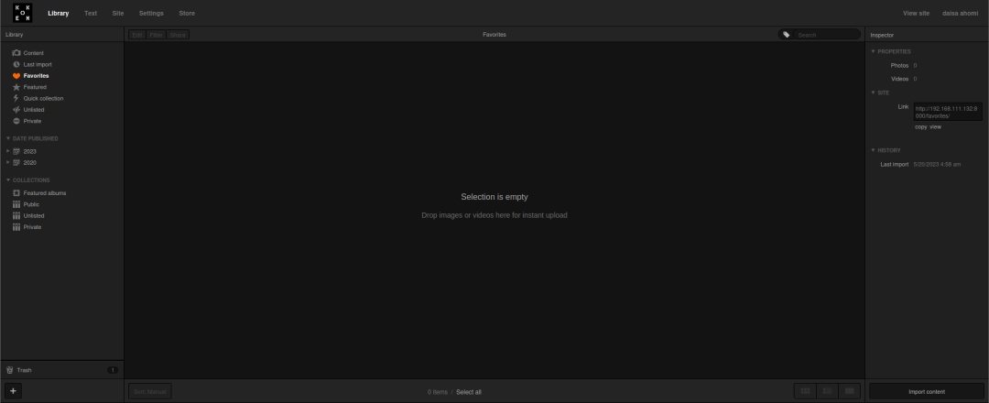Click the View site link
This screenshot has width=989, height=403.
click(916, 13)
